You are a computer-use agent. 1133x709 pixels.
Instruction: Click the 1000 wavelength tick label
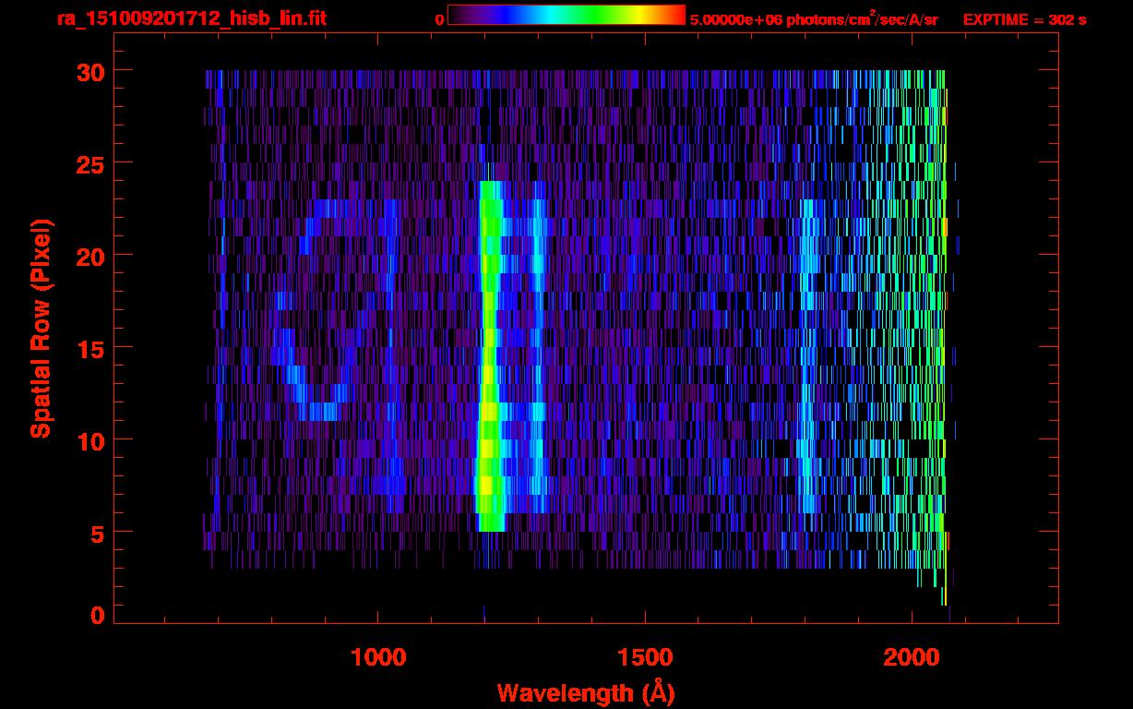[x=378, y=656]
